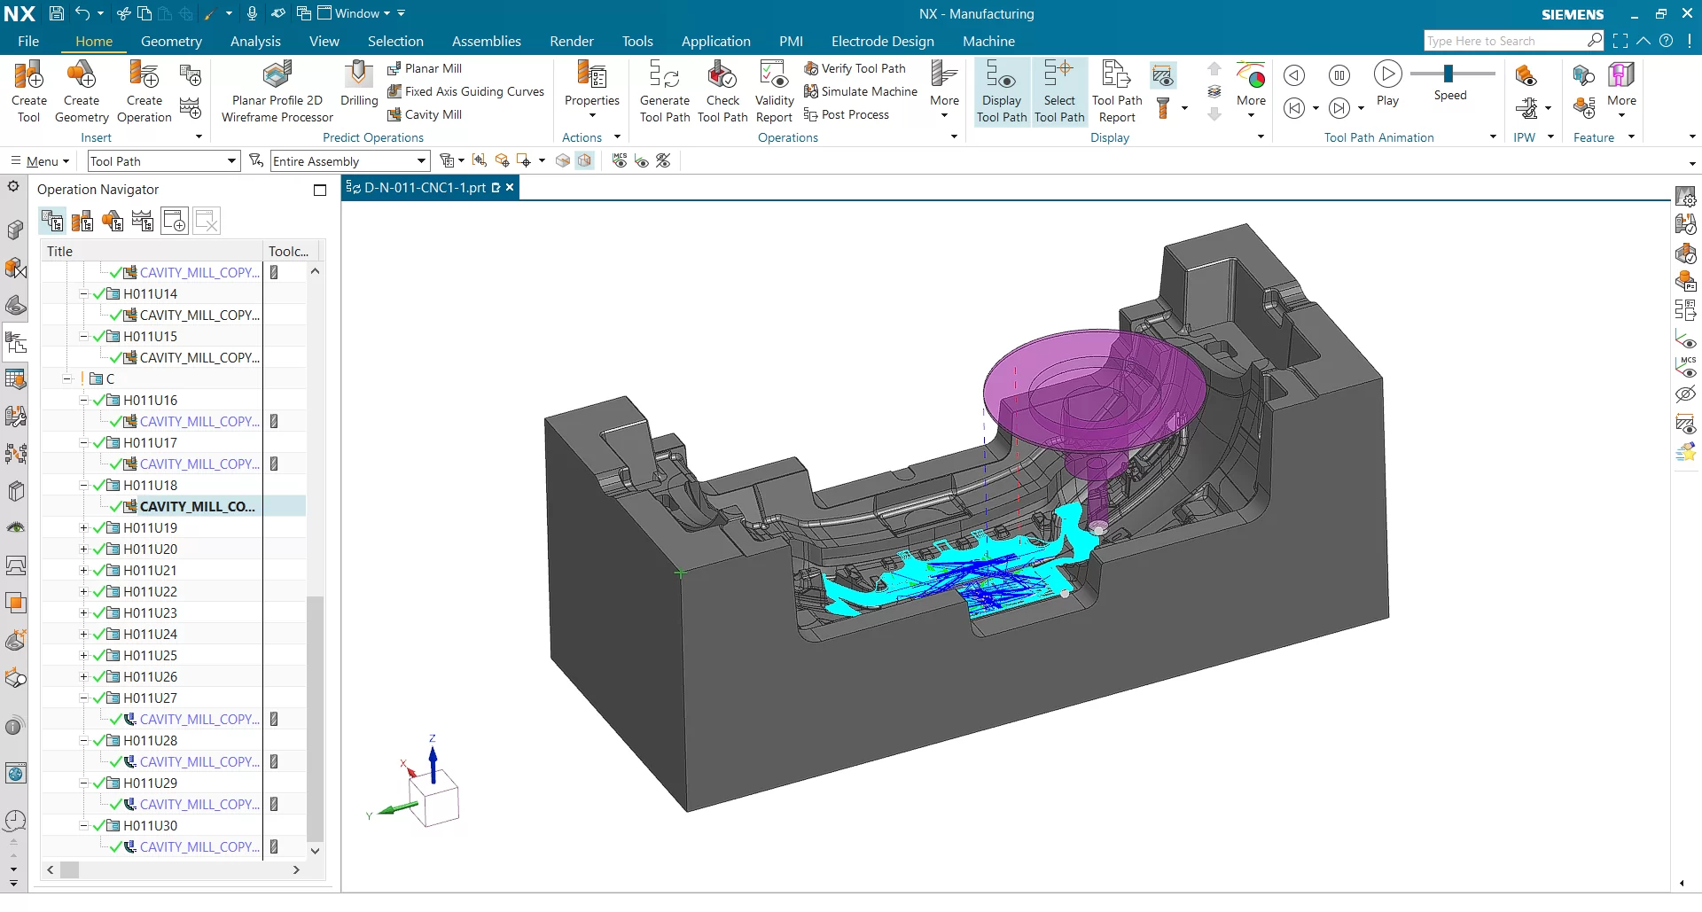Screen dimensions: 1702x912
Task: Click the navigator vertical scrollbar
Action: 315,718
